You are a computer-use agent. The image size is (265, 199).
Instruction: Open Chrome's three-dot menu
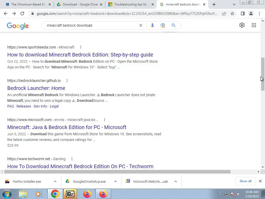[259, 13]
